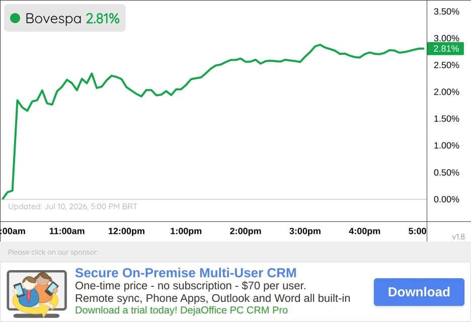Click the green 2.81% price tag on axis
The width and height of the screenshot is (471, 322).
point(445,49)
